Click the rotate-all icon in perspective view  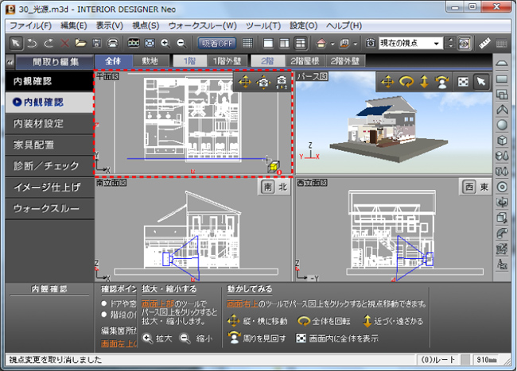coord(405,82)
